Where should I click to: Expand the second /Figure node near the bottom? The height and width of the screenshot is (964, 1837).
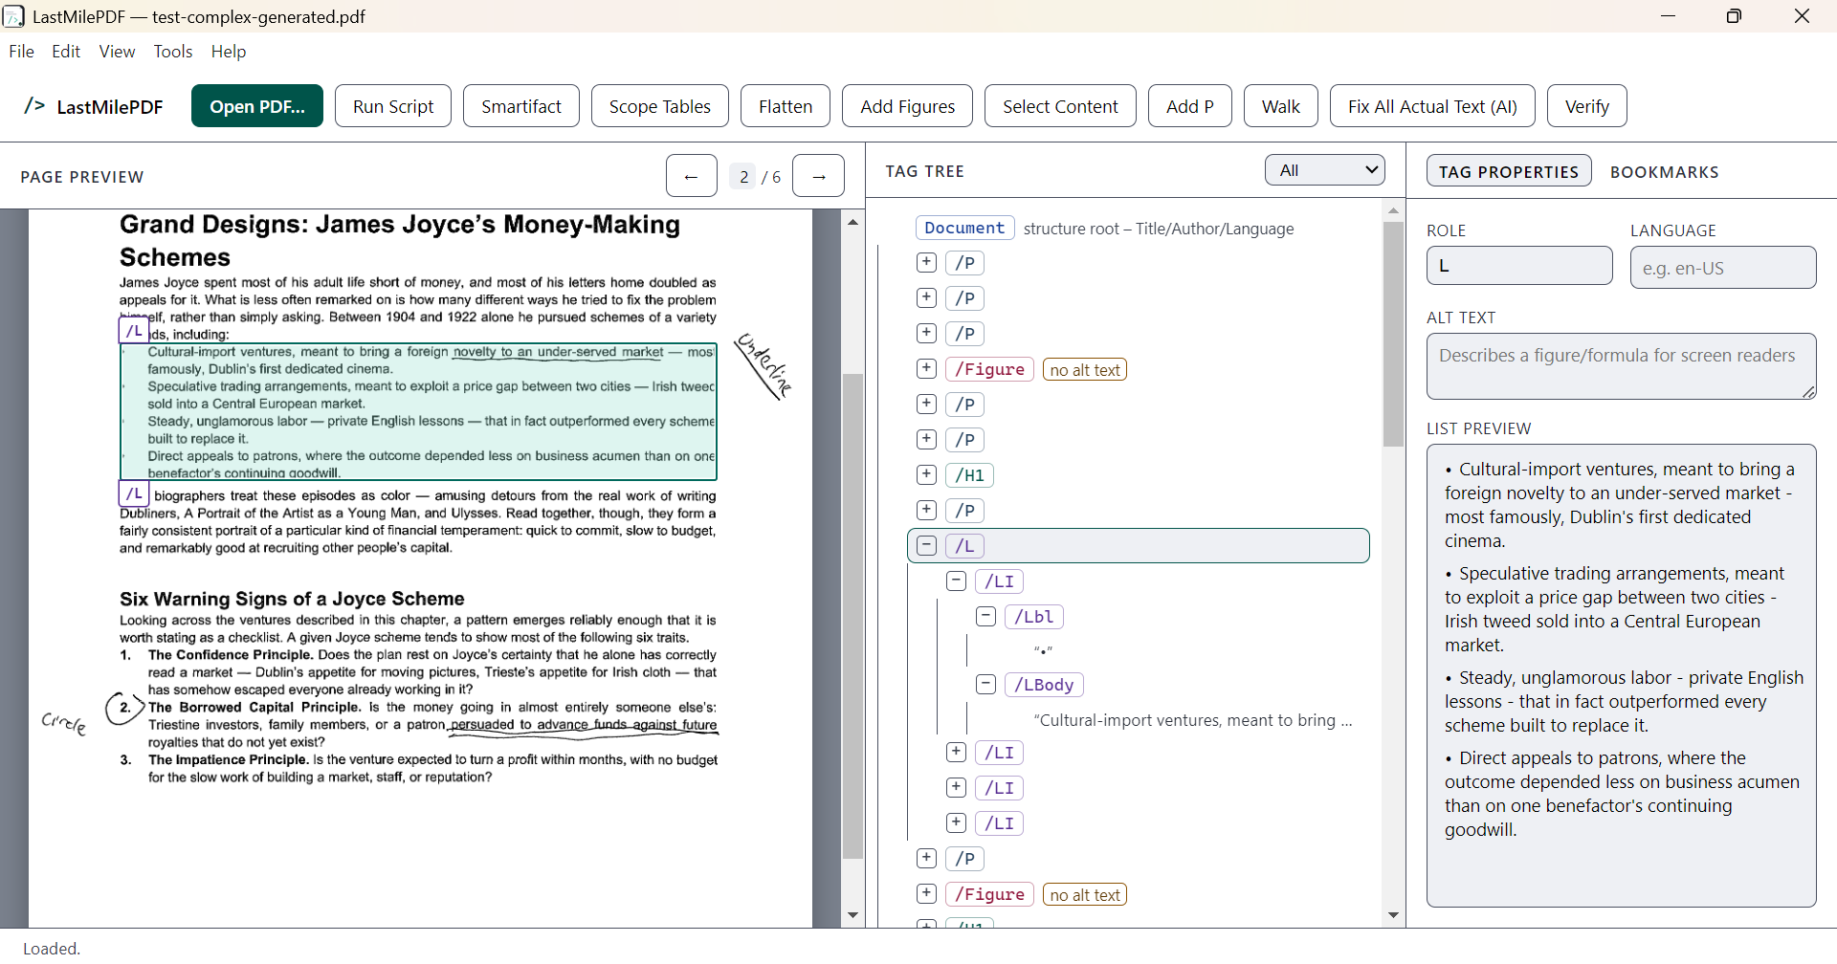pos(926,893)
